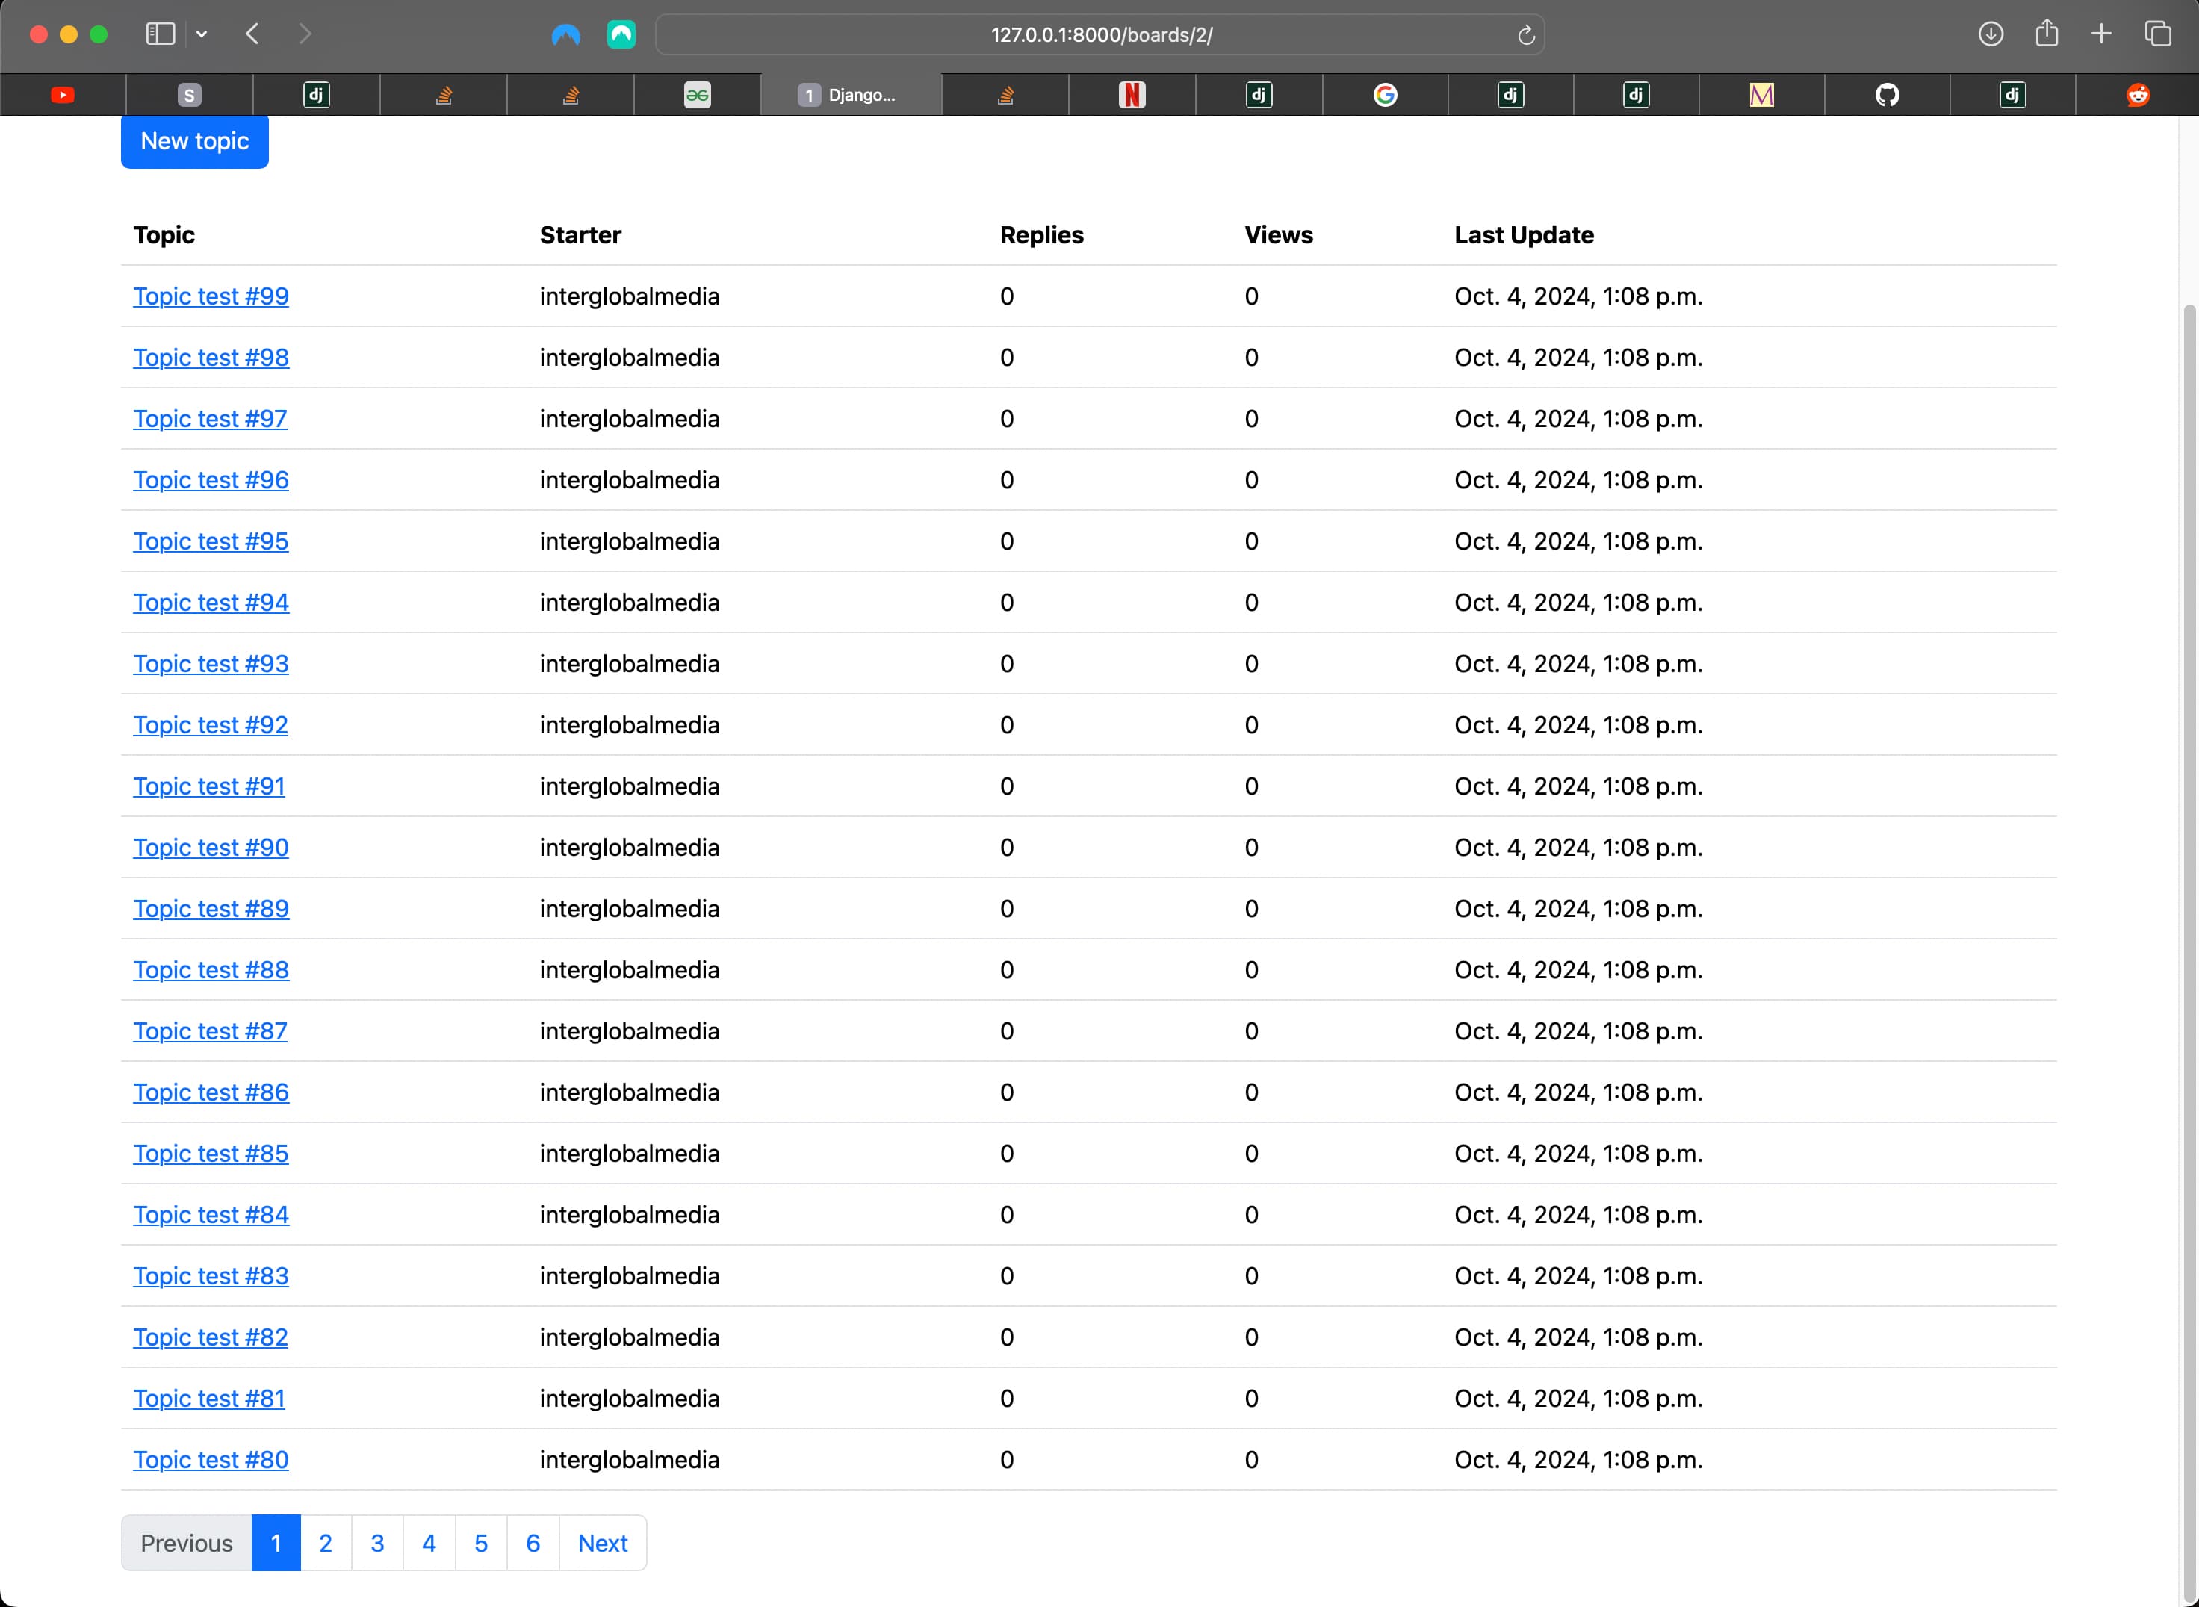Go to pagination page 2
Viewport: 2199px width, 1607px height.
point(326,1544)
